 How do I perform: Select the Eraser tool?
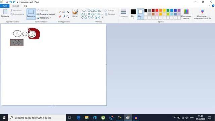tap(60, 16)
